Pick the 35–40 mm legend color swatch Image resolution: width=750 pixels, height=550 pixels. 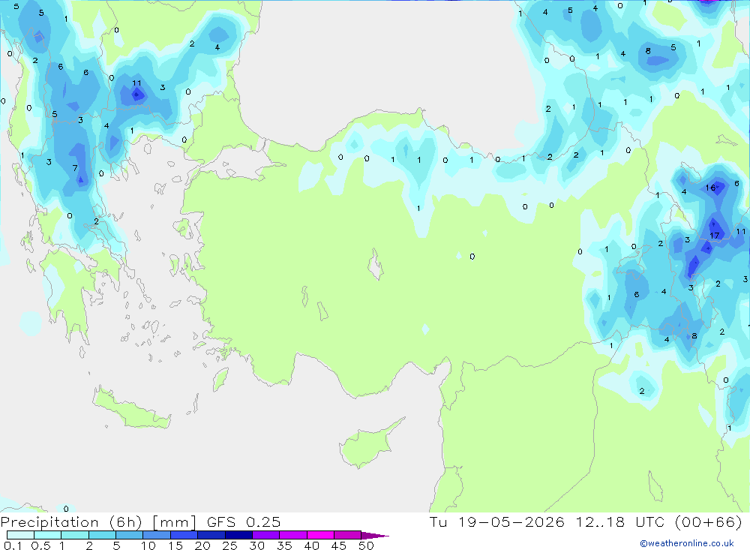(x=293, y=535)
